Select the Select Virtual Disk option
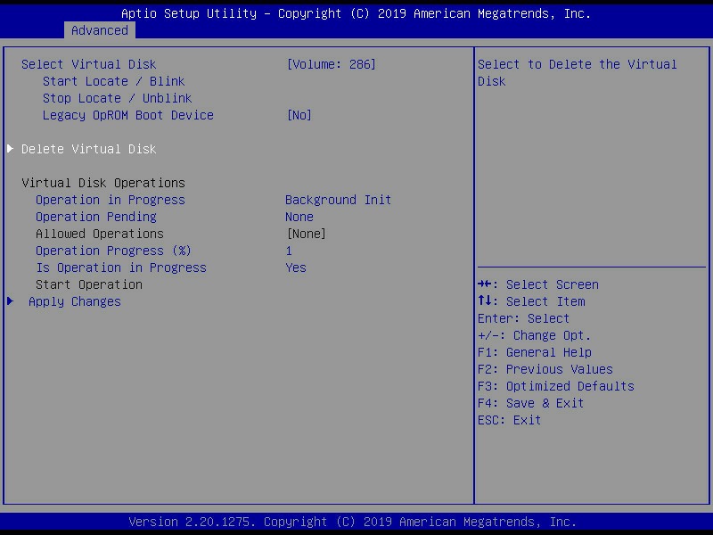The height and width of the screenshot is (535, 713). tap(88, 64)
